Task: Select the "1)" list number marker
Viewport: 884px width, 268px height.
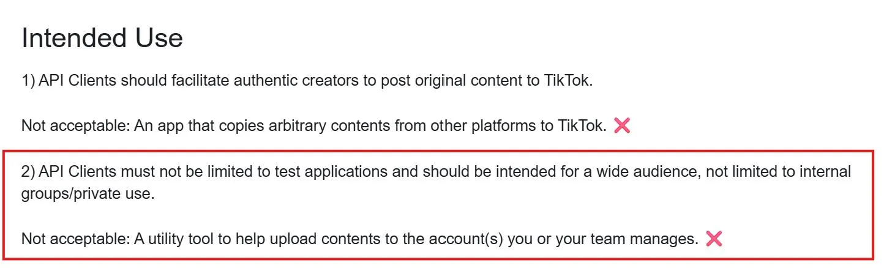Action: tap(28, 82)
